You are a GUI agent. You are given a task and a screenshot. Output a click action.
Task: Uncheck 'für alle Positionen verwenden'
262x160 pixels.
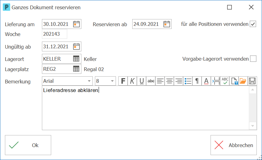point(253,24)
